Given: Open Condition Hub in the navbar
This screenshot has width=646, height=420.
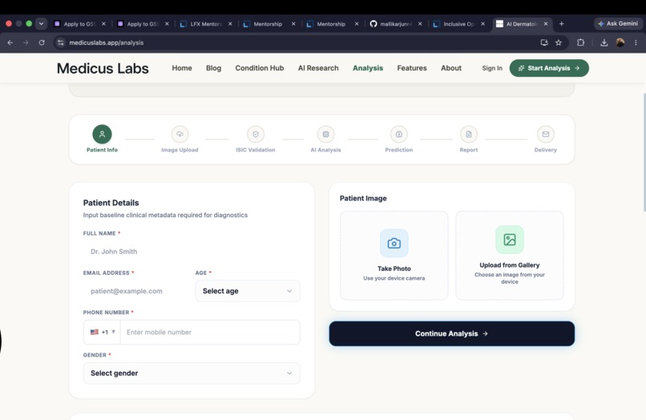Looking at the screenshot, I should [260, 68].
